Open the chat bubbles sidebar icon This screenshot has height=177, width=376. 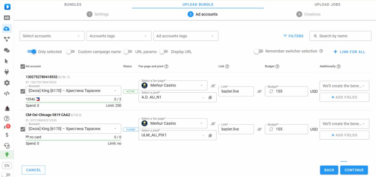coord(7,50)
